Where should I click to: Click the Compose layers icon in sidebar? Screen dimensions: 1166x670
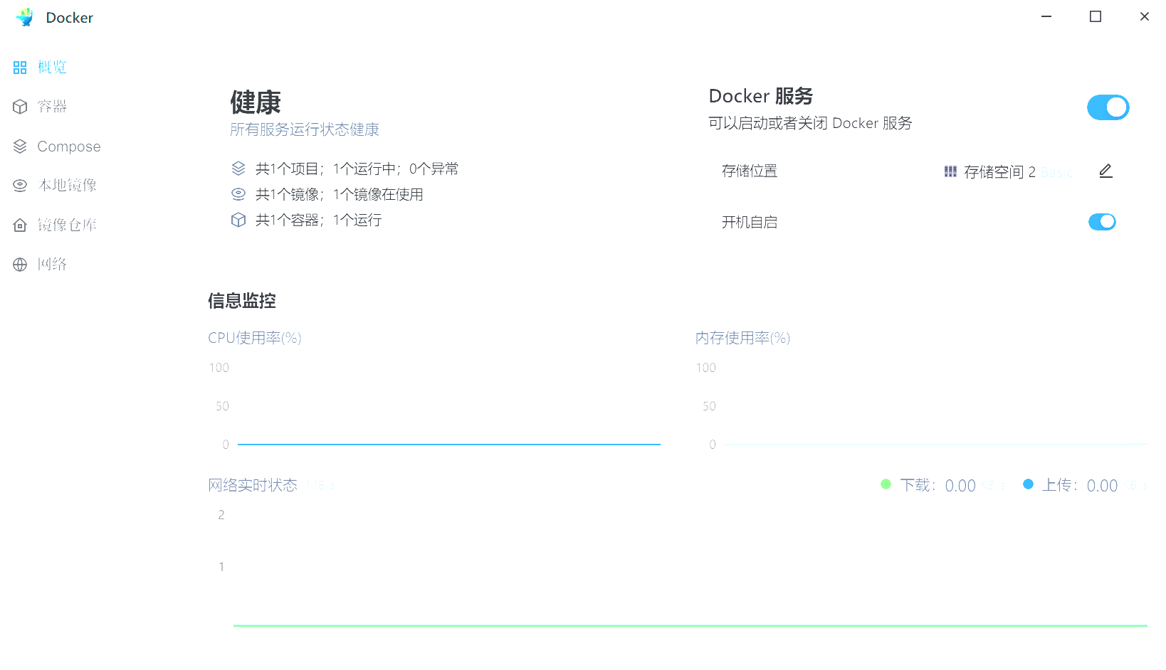click(20, 147)
